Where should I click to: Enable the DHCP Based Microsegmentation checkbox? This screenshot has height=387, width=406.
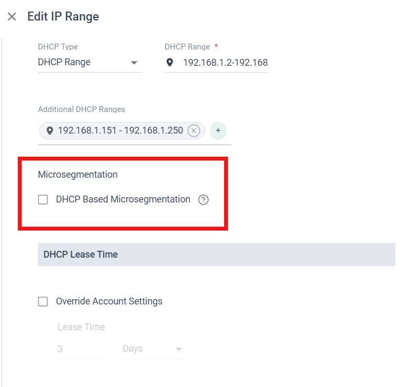[x=43, y=200]
